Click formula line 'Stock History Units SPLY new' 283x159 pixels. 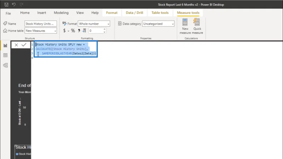(x=60, y=45)
